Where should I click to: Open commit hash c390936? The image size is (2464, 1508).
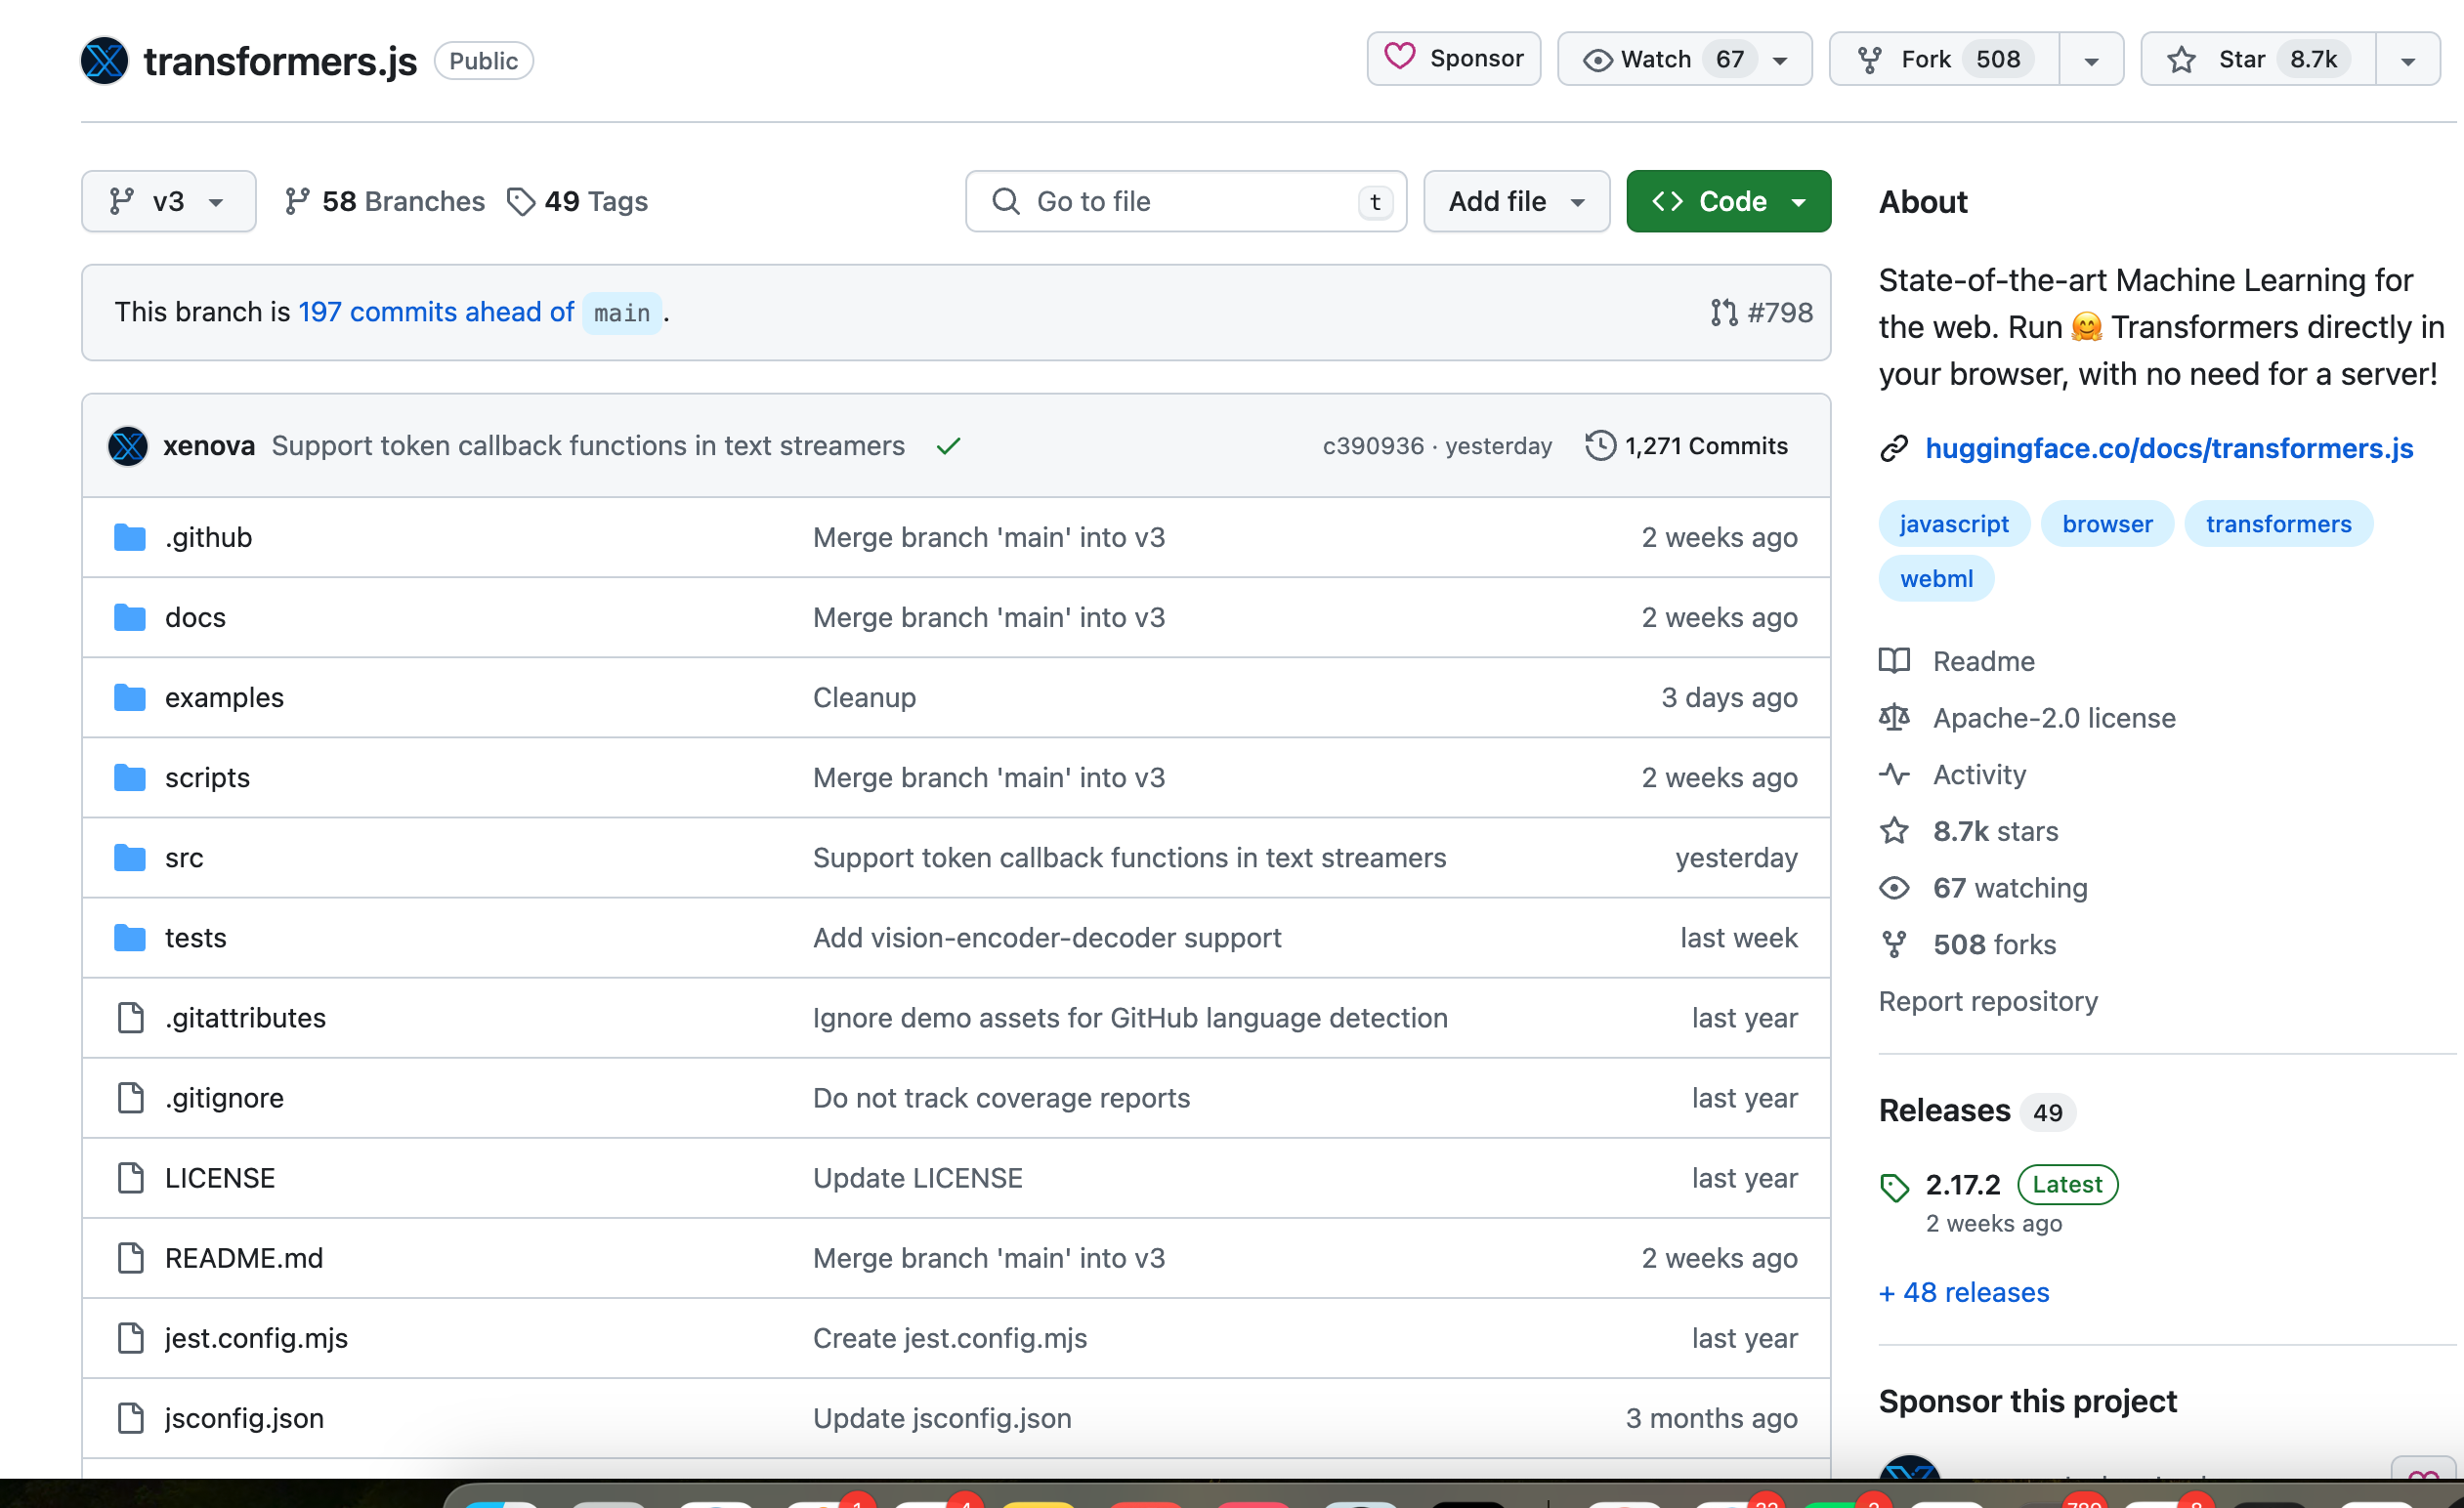coord(1373,446)
